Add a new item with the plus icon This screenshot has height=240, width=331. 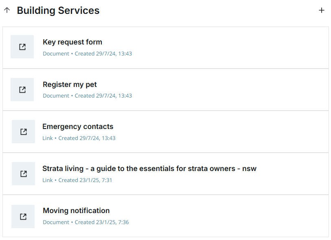point(322,11)
